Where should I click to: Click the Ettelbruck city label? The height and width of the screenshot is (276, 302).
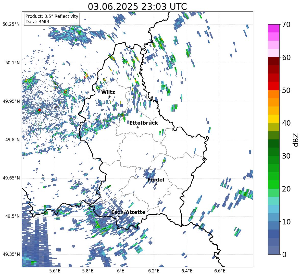pos(144,123)
